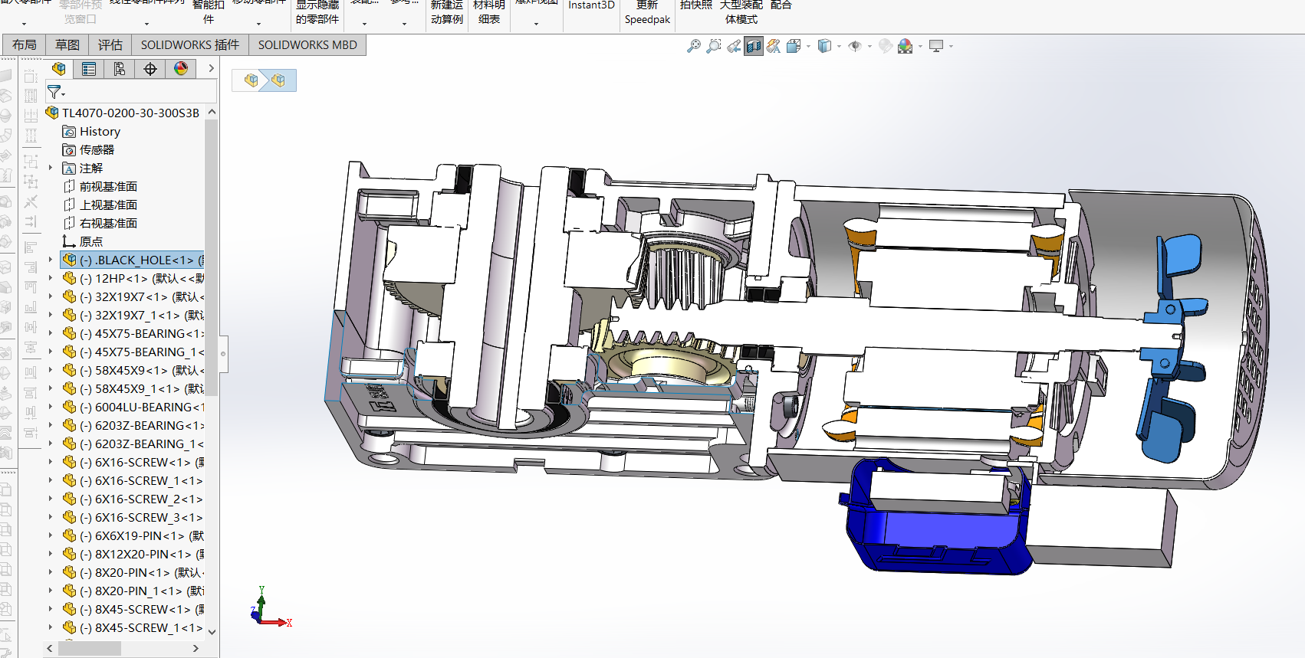The image size is (1305, 658).
Task: Click the 更新 Speedpak button
Action: point(647,12)
